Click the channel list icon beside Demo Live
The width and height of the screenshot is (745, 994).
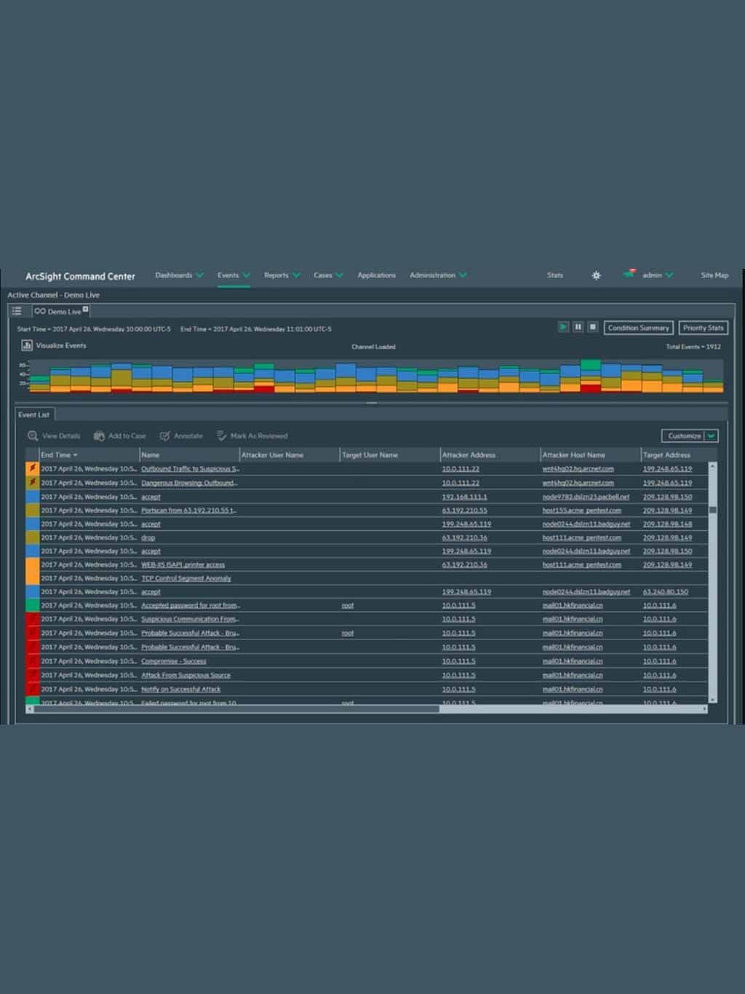click(x=17, y=311)
